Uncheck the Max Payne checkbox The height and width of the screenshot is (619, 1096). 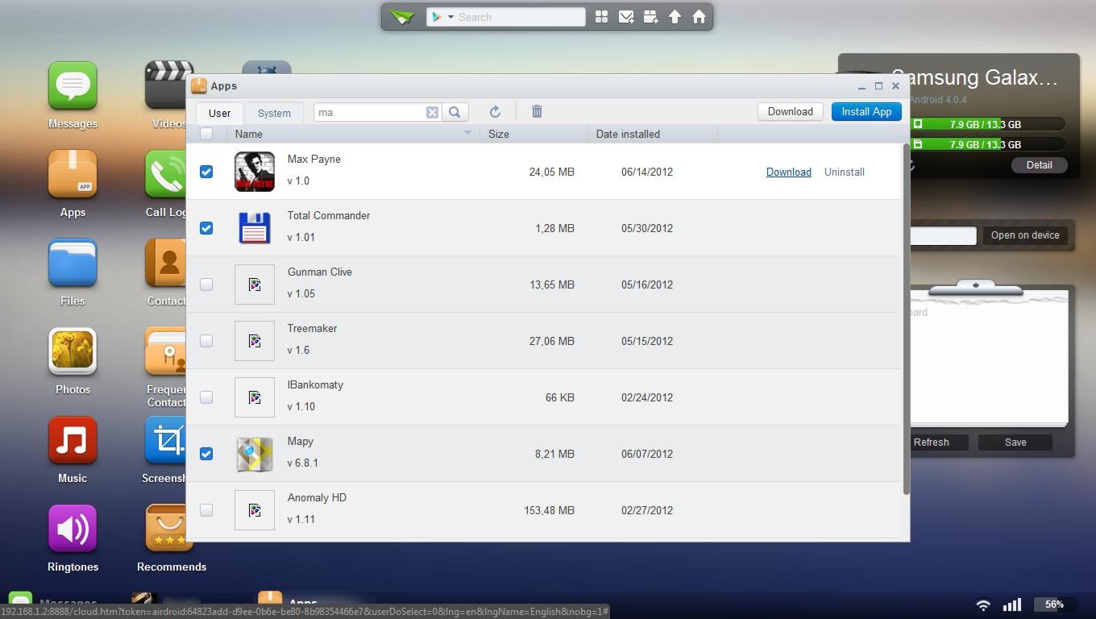point(206,172)
